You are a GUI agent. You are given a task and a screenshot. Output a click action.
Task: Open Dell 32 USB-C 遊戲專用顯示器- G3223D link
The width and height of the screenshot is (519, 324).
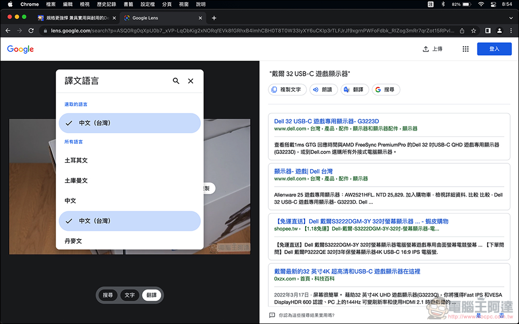(326, 121)
